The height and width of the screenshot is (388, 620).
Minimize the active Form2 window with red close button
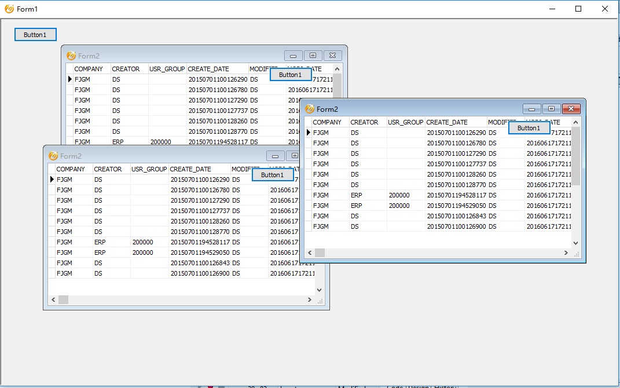[531, 109]
